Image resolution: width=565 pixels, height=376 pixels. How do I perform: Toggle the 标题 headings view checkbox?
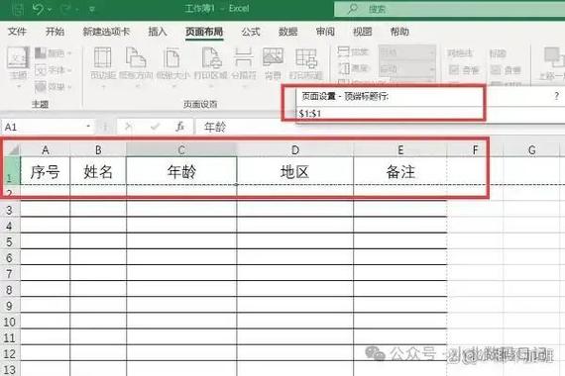pyautogui.click(x=496, y=69)
